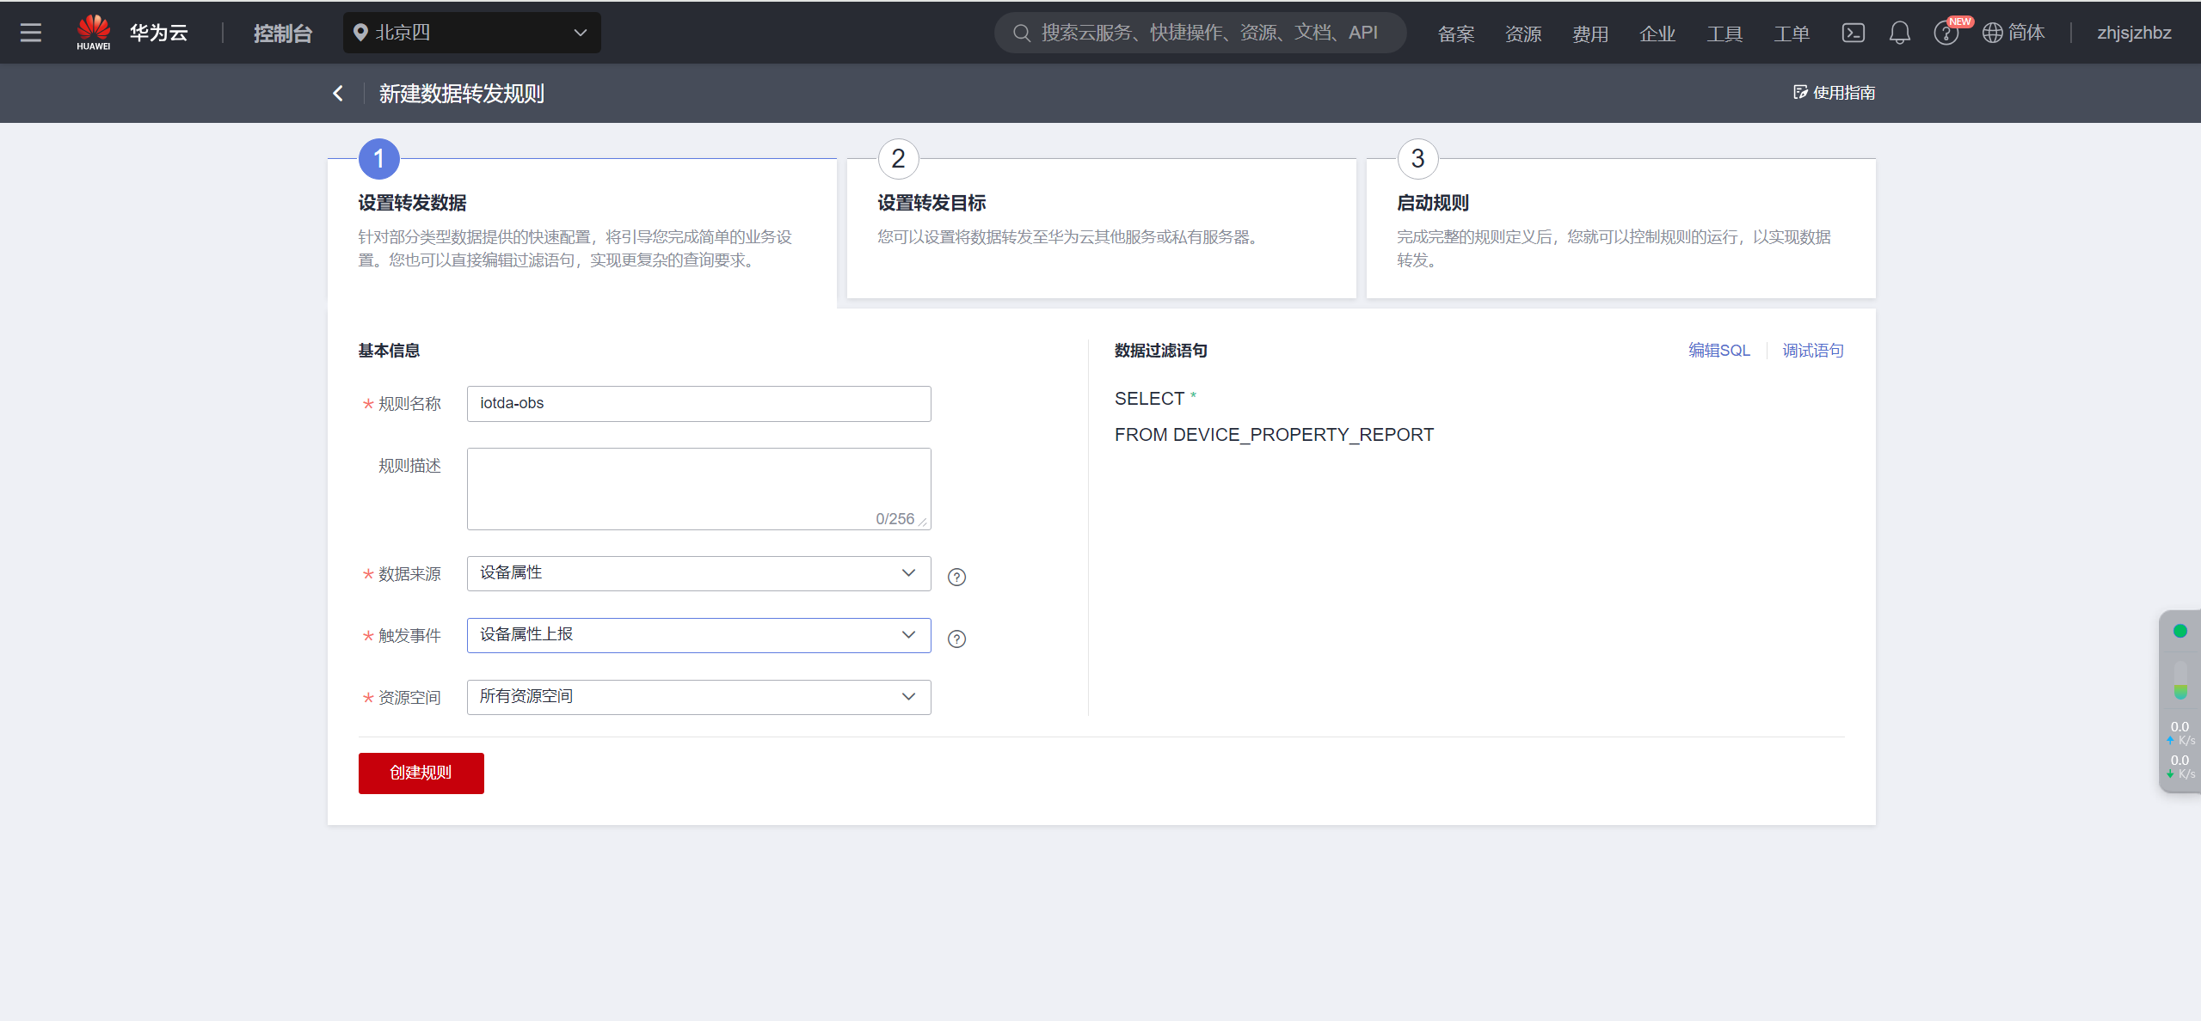Click the Huawei Cloud logo

[93, 33]
